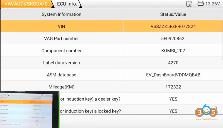Click the System Information column header

click(x=61, y=14)
